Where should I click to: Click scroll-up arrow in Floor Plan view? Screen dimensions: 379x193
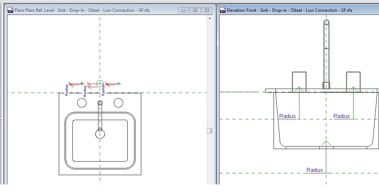tap(209, 18)
